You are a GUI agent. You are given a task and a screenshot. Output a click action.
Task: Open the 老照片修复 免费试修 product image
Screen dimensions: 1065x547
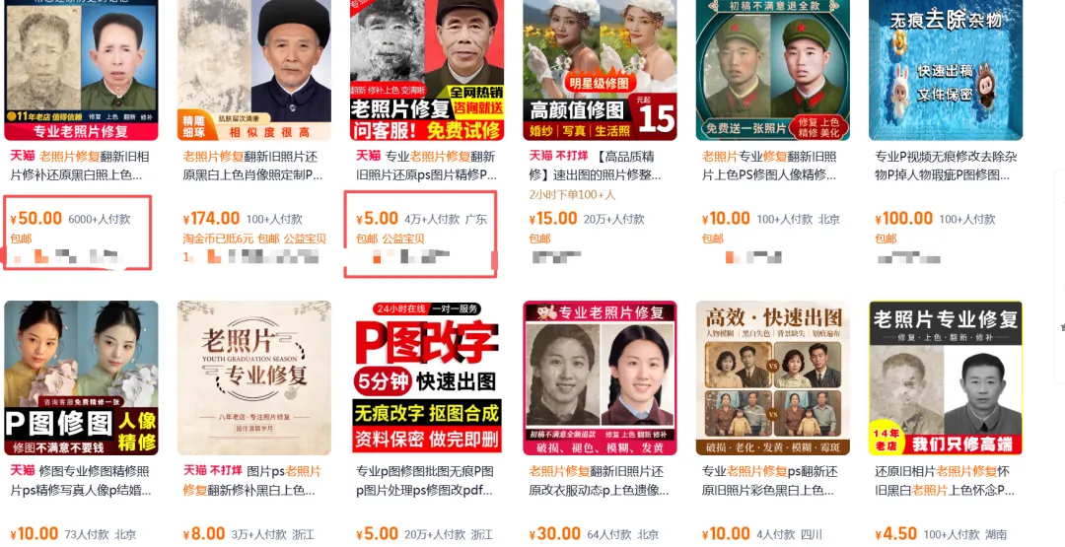tap(427, 70)
